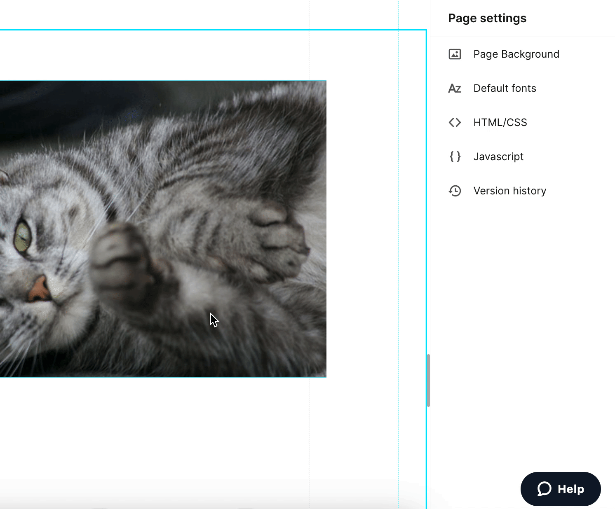The image size is (615, 509).
Task: Open the Javascript option
Action: point(523,156)
